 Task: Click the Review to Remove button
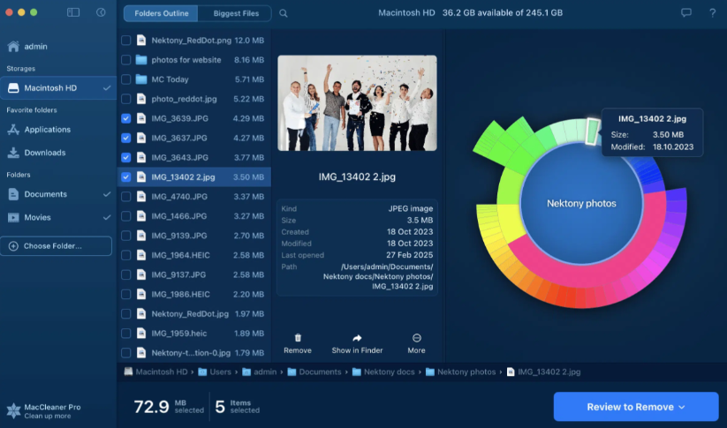pyautogui.click(x=636, y=407)
